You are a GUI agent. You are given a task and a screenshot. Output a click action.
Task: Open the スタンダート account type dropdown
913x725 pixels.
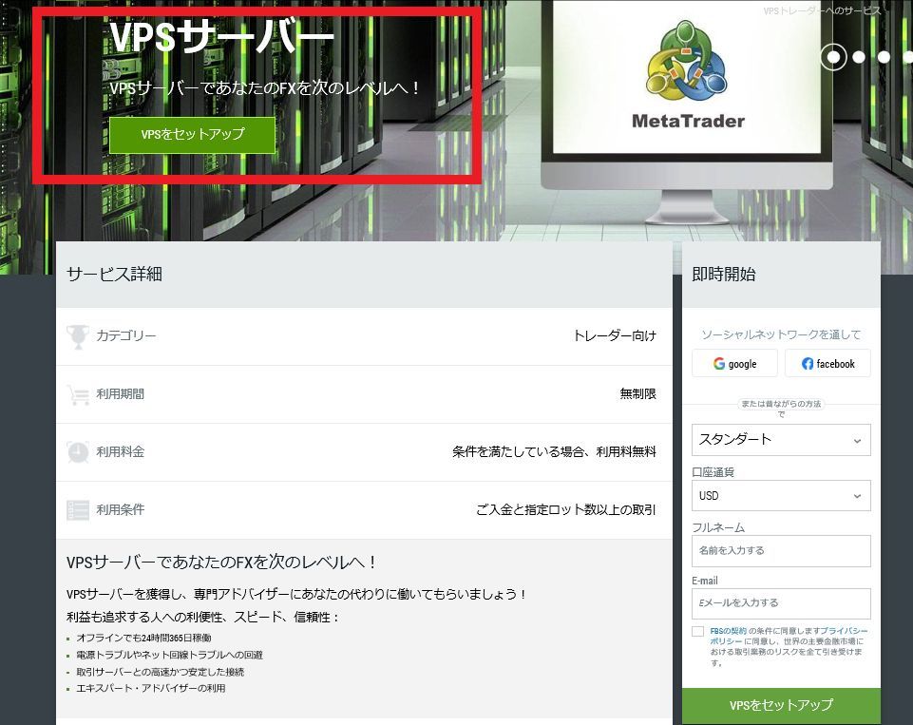tap(781, 440)
